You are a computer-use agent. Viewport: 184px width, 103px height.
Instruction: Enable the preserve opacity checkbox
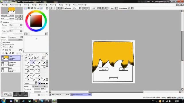(x=1, y=43)
